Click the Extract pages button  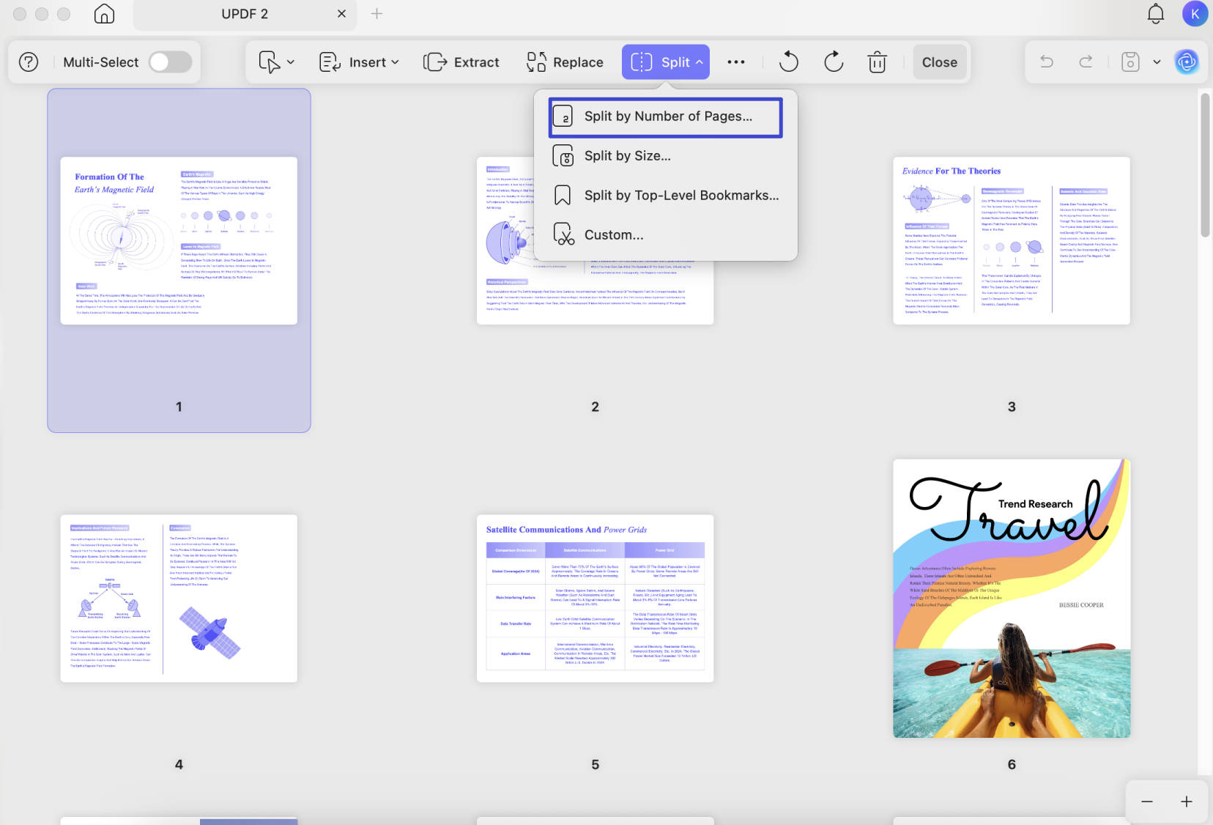(x=461, y=62)
